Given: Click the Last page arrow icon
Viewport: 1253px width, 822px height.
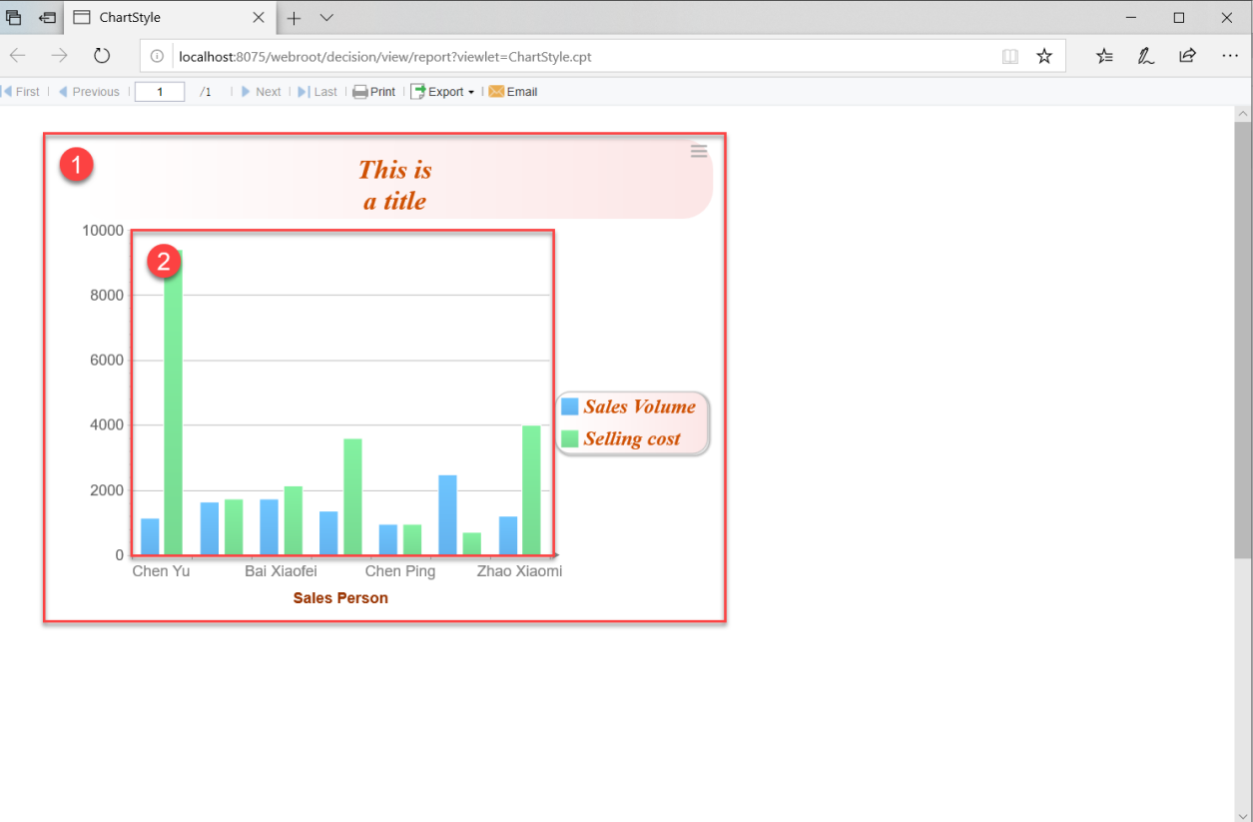Looking at the screenshot, I should coord(303,91).
